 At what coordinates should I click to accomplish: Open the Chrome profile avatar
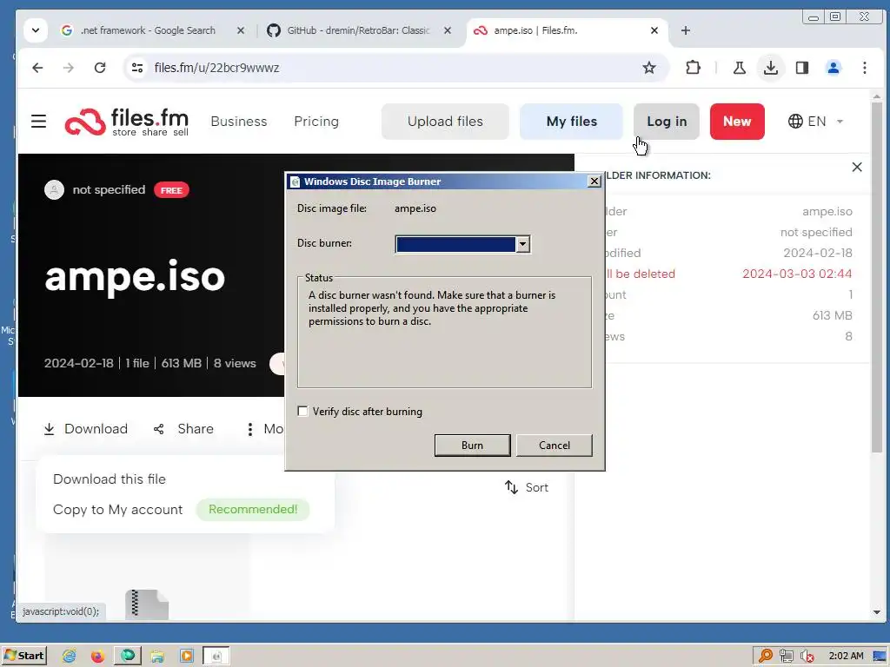[x=833, y=68]
